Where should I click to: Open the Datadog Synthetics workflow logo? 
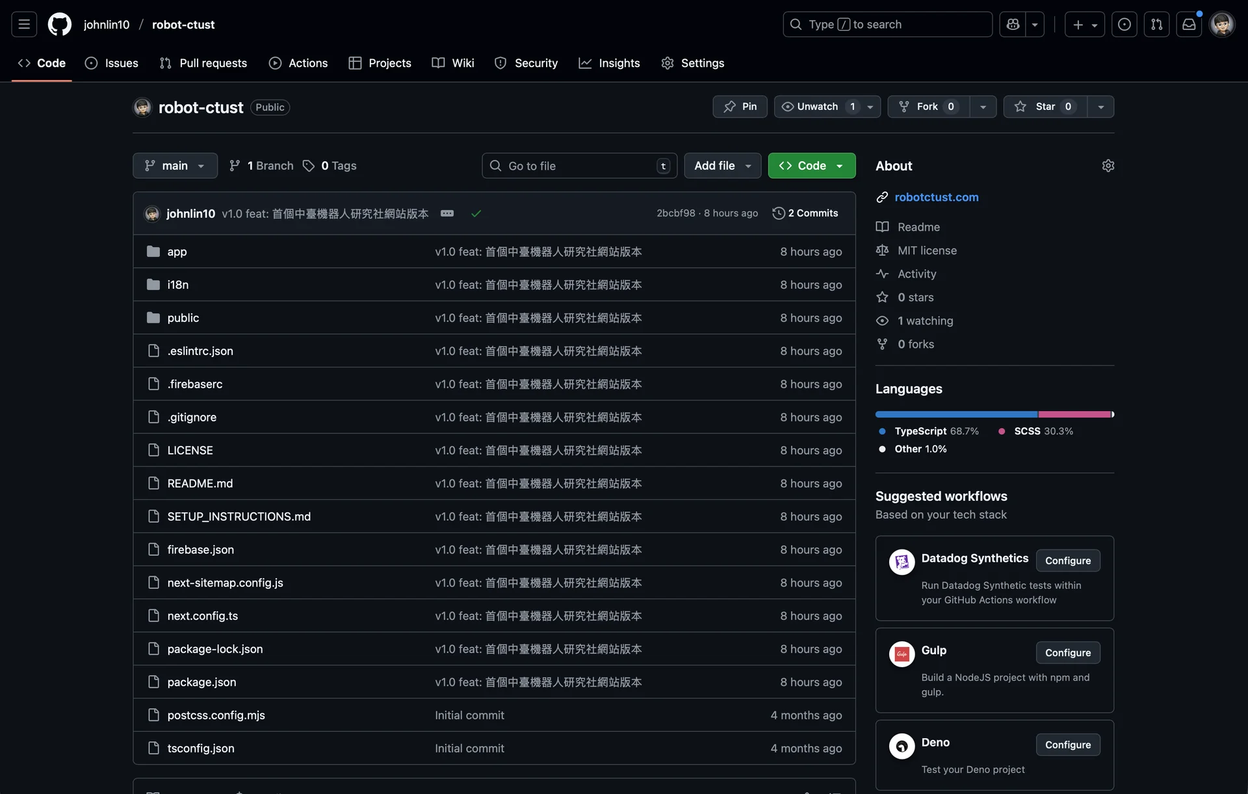tap(902, 562)
